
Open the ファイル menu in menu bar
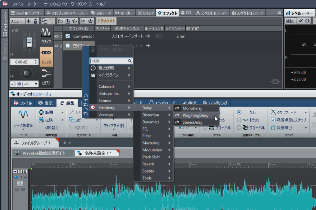click(18, 4)
